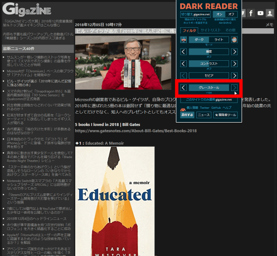277x256 pixels.
Task: Open the gatesnotes.com Best-Books-2018 link
Action: pos(136,131)
